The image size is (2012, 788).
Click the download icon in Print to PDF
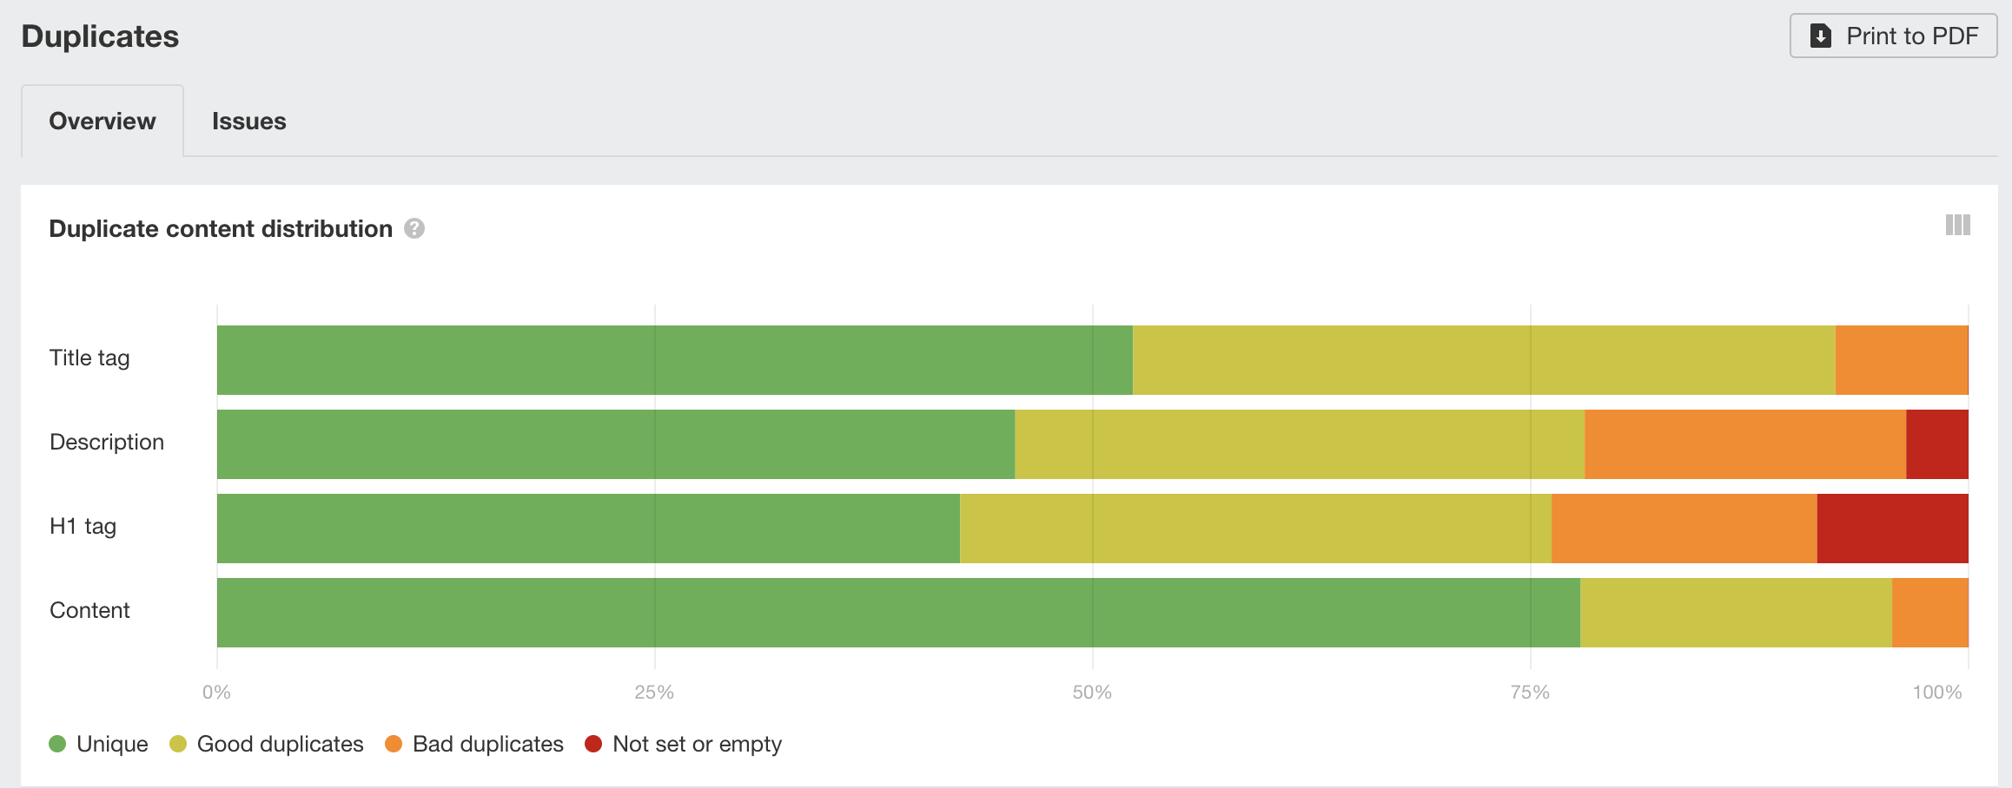(x=1820, y=36)
